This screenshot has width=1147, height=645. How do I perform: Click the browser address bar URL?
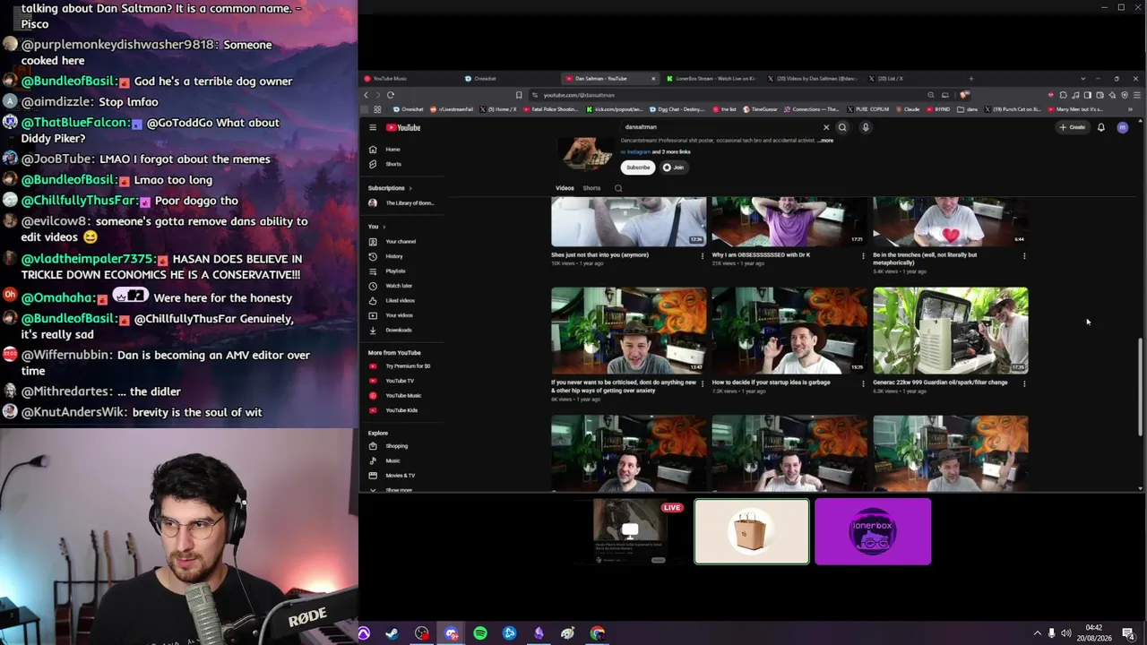tap(579, 95)
